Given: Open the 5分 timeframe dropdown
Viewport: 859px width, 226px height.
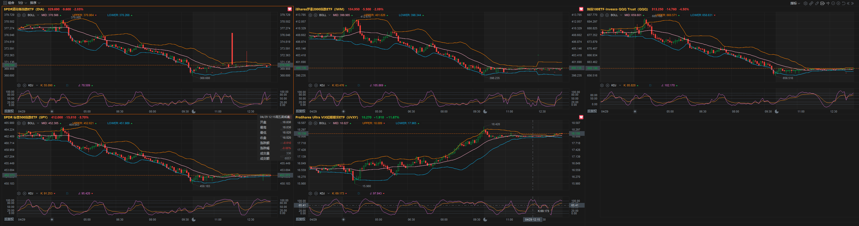Looking at the screenshot, I should point(22,3).
